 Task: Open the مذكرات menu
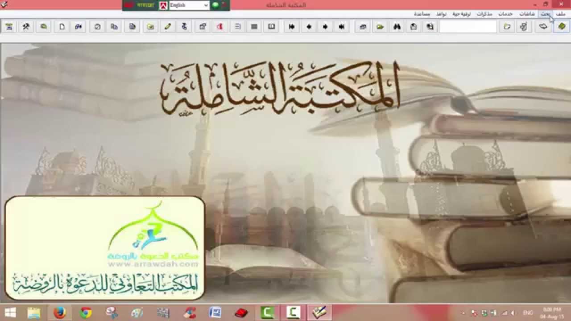484,14
